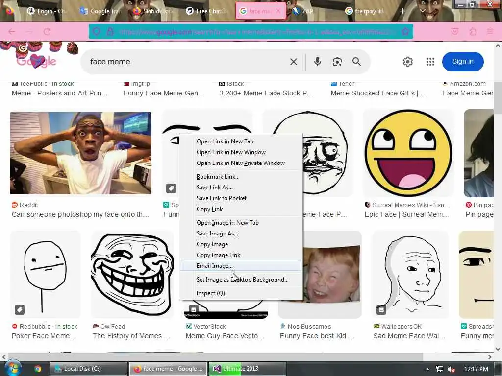Choose Open Link in New Window
The image size is (502, 376).
tap(241, 152)
